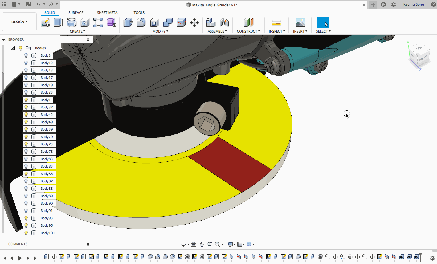Activate the Extrude tool
This screenshot has width=437, height=264.
coord(58,22)
